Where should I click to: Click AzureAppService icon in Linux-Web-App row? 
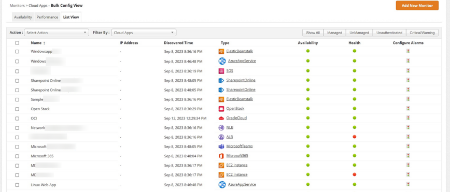(222, 185)
